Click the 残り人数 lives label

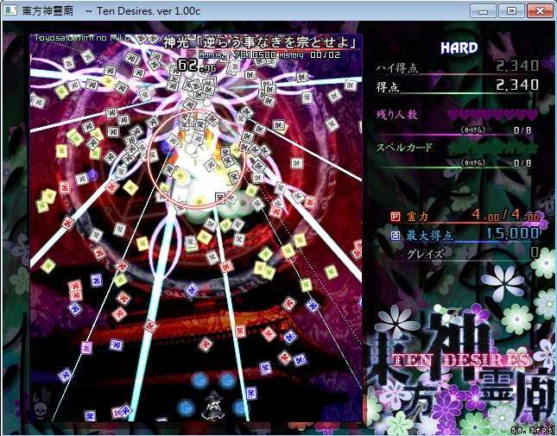397,115
